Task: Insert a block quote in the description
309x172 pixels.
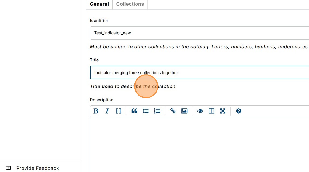Action: [134, 111]
